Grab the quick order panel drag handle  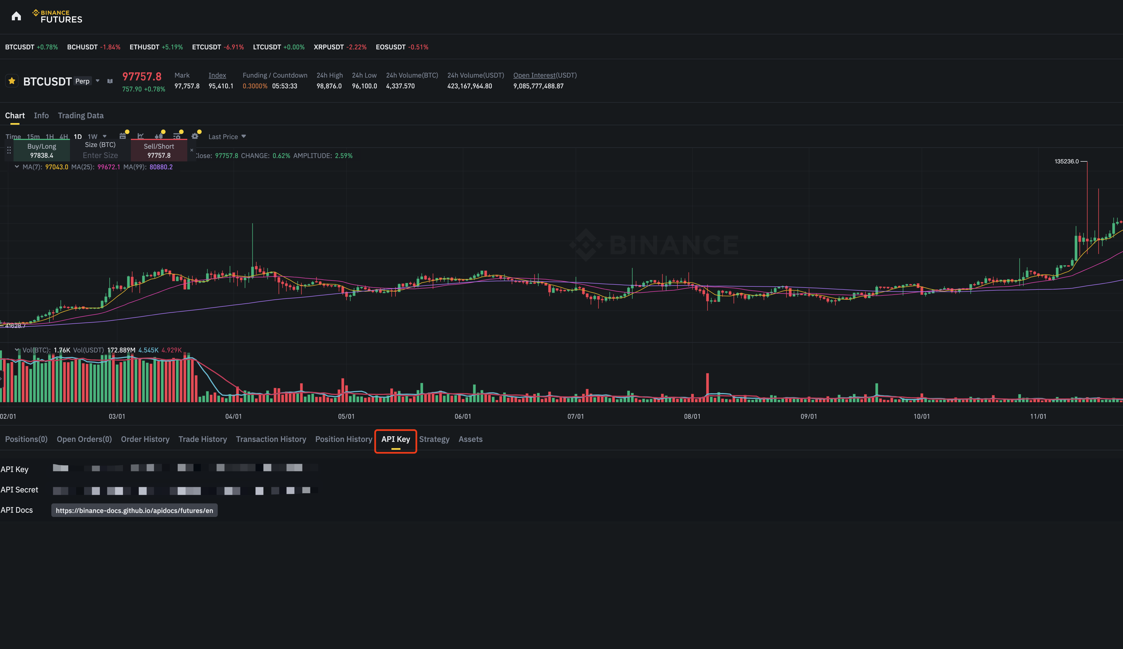point(9,151)
